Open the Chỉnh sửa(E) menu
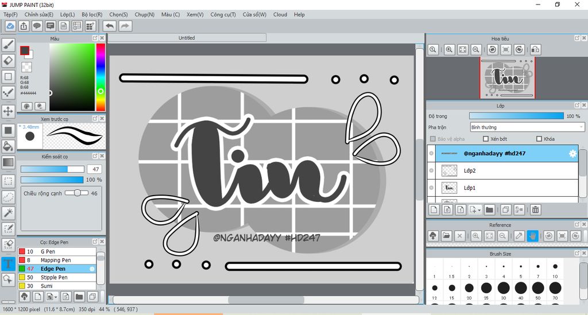This screenshot has width=588, height=315. pos(38,14)
